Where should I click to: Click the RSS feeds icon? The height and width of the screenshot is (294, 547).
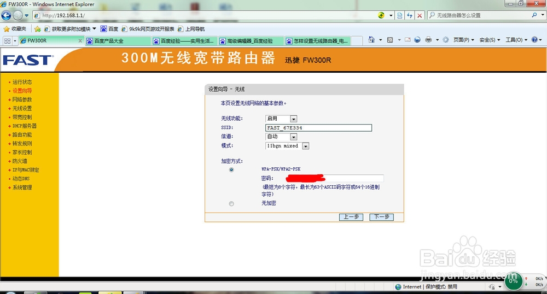tap(390, 40)
